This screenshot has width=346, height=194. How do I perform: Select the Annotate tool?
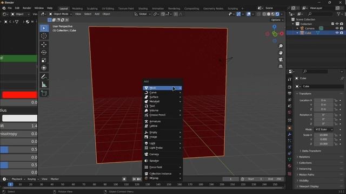coord(44,77)
